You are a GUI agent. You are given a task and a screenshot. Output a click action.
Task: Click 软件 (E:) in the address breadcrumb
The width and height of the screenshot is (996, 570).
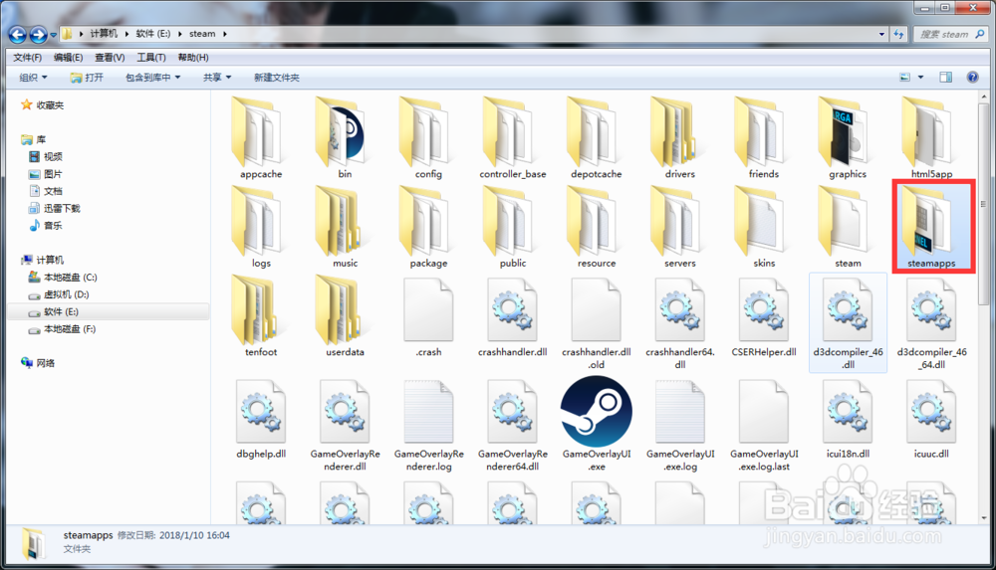(x=153, y=34)
